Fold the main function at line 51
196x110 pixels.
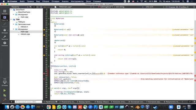click(49, 88)
